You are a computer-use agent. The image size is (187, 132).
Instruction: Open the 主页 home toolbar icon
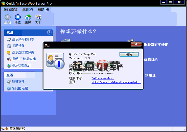[x=28, y=17]
